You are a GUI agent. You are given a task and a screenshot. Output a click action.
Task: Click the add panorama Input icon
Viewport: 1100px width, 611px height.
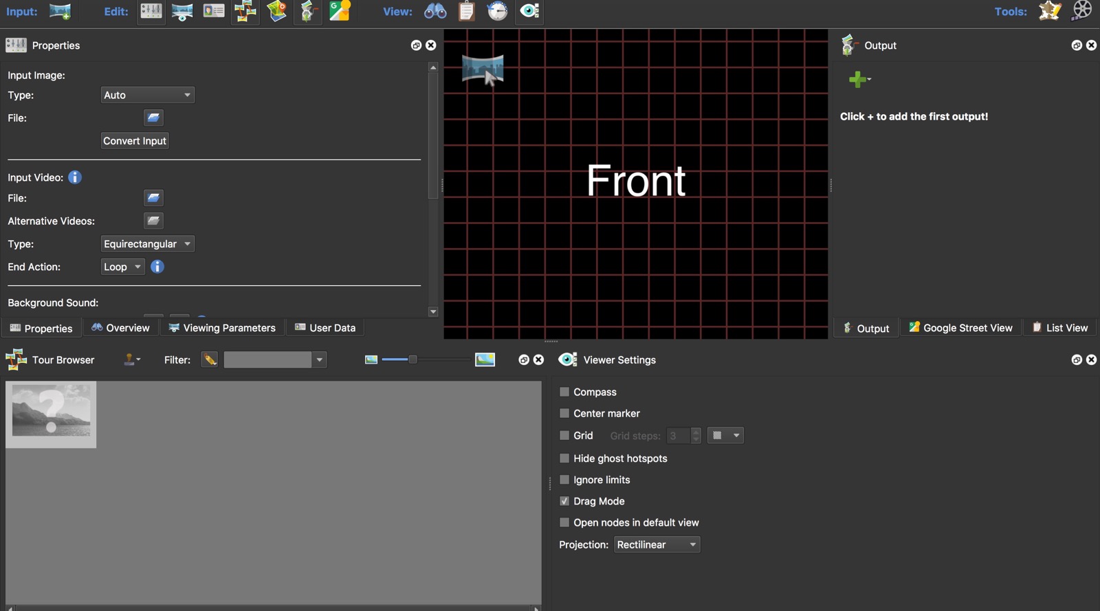click(60, 12)
